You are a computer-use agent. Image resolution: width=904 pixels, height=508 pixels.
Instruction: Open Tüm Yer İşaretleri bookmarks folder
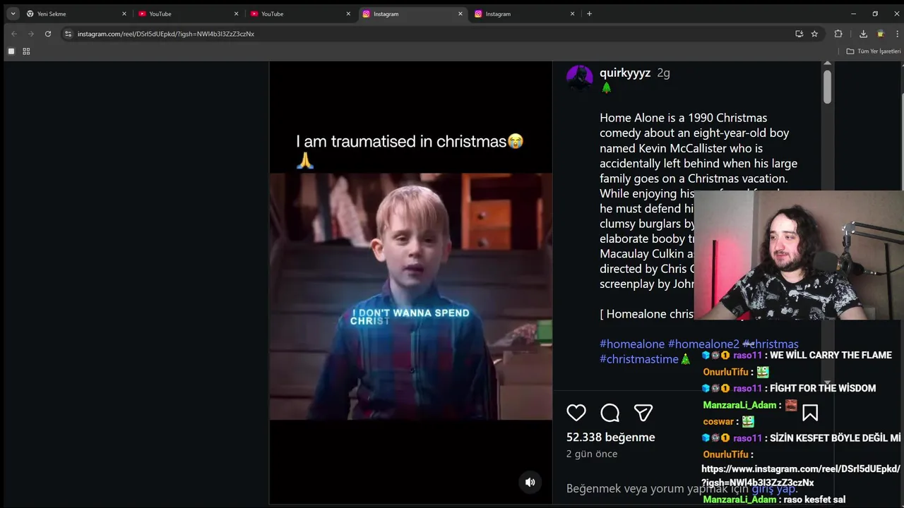click(x=874, y=51)
